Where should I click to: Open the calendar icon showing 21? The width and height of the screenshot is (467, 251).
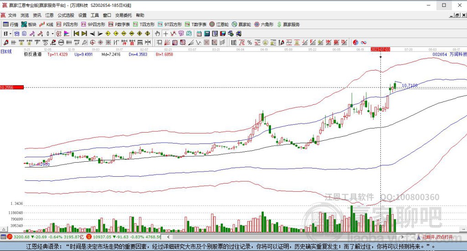(x=199, y=34)
